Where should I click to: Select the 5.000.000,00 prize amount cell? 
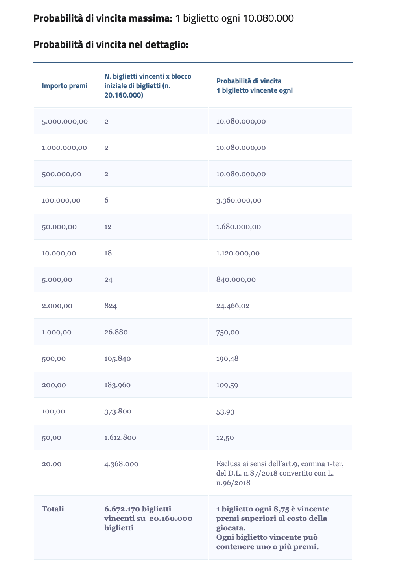click(65, 121)
